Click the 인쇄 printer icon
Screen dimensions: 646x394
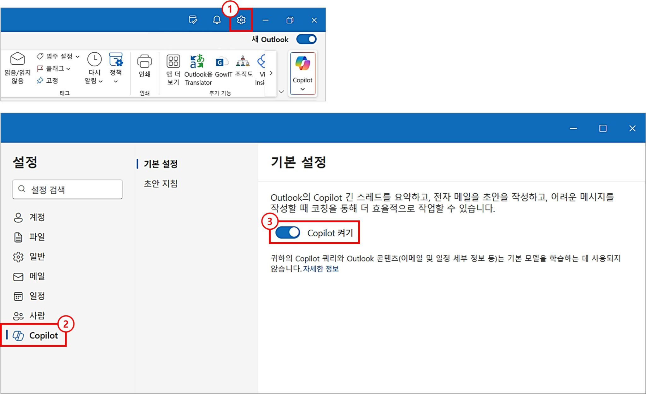(144, 61)
